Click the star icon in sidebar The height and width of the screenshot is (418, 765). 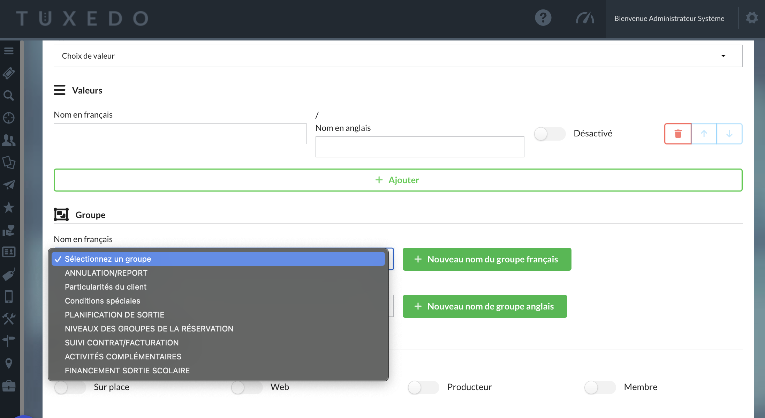[9, 208]
